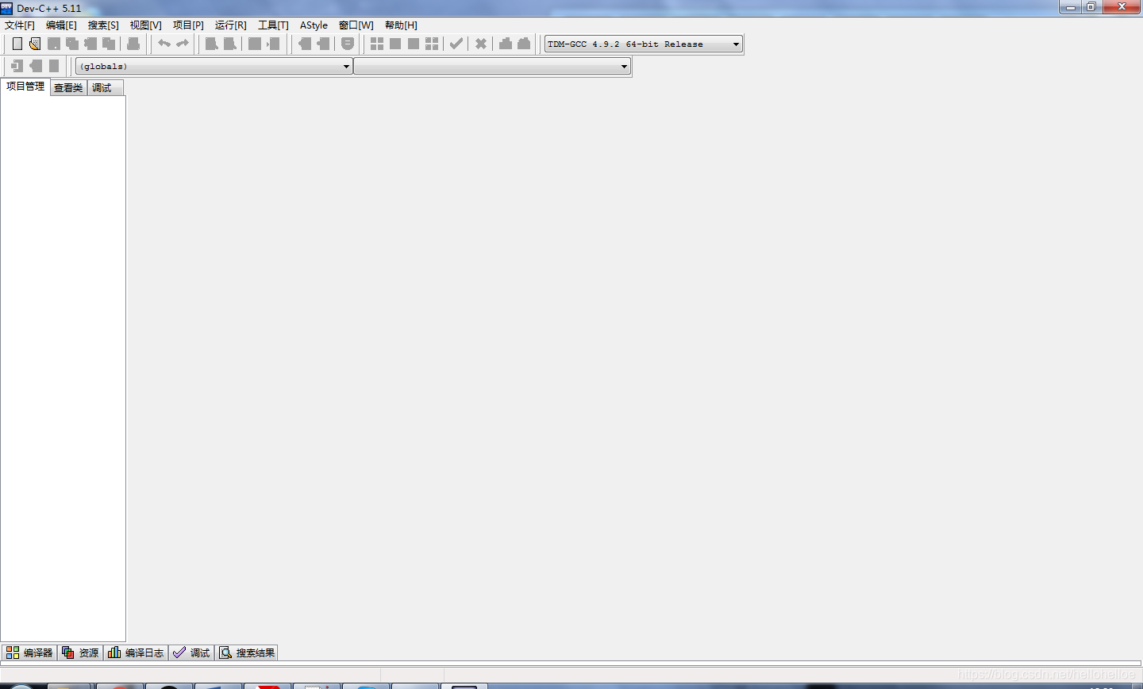Click the Compile four-squares icon
Screen dimensions: 1143x689
click(x=377, y=44)
